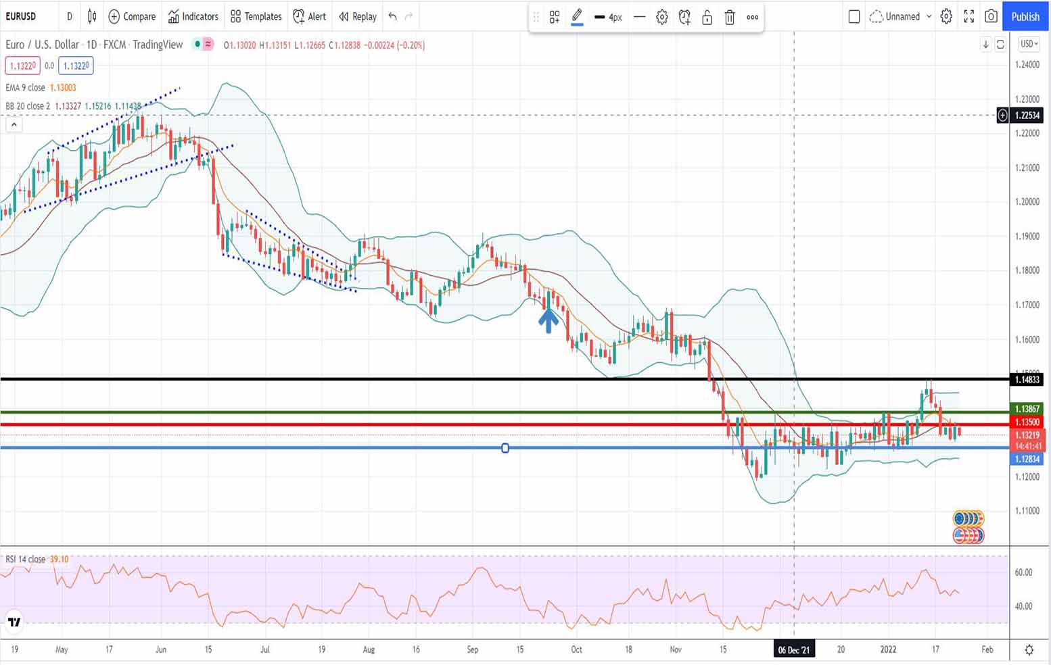
Task: Add alert for the selected line
Action: (684, 18)
